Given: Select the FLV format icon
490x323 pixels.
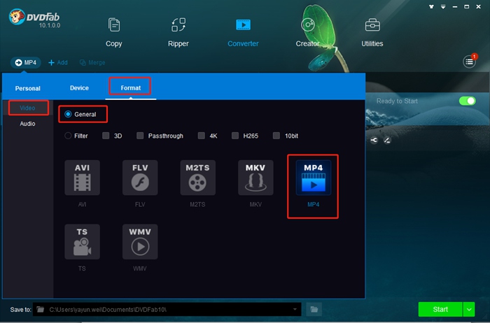Looking at the screenshot, I should point(140,178).
